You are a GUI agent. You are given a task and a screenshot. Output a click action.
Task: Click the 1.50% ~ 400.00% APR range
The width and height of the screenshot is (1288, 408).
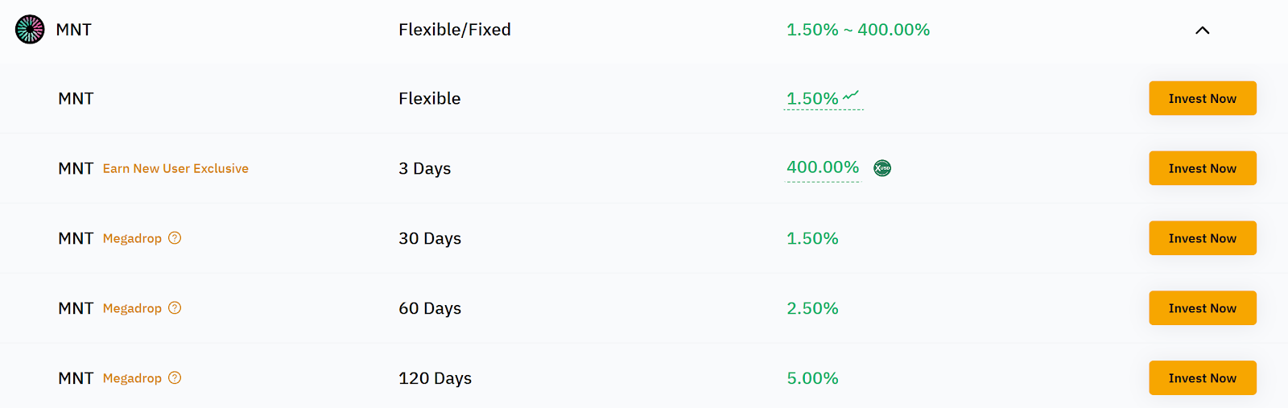(858, 30)
